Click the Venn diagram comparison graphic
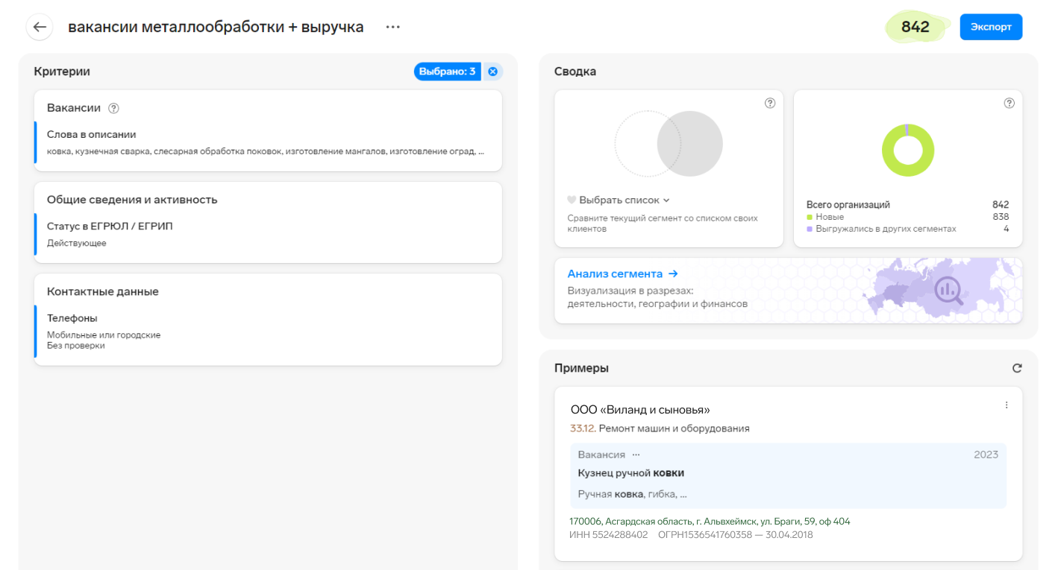1058x570 pixels. coord(669,144)
